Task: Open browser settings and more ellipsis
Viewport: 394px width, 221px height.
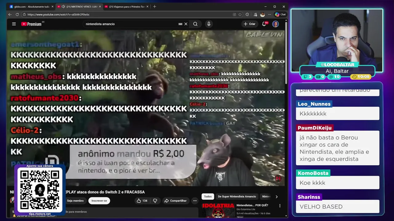Action: [270, 14]
